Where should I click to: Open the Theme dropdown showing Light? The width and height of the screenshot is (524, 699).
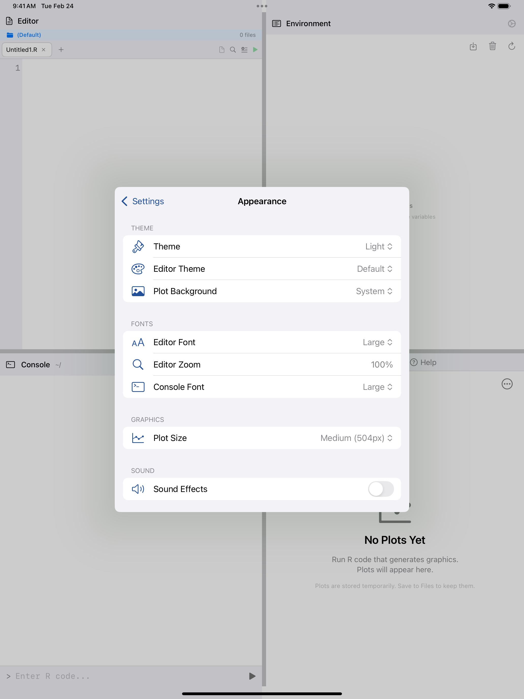[379, 246]
